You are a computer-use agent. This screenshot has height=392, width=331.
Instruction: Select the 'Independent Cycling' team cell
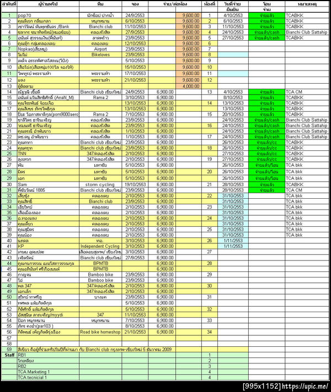coord(100,246)
